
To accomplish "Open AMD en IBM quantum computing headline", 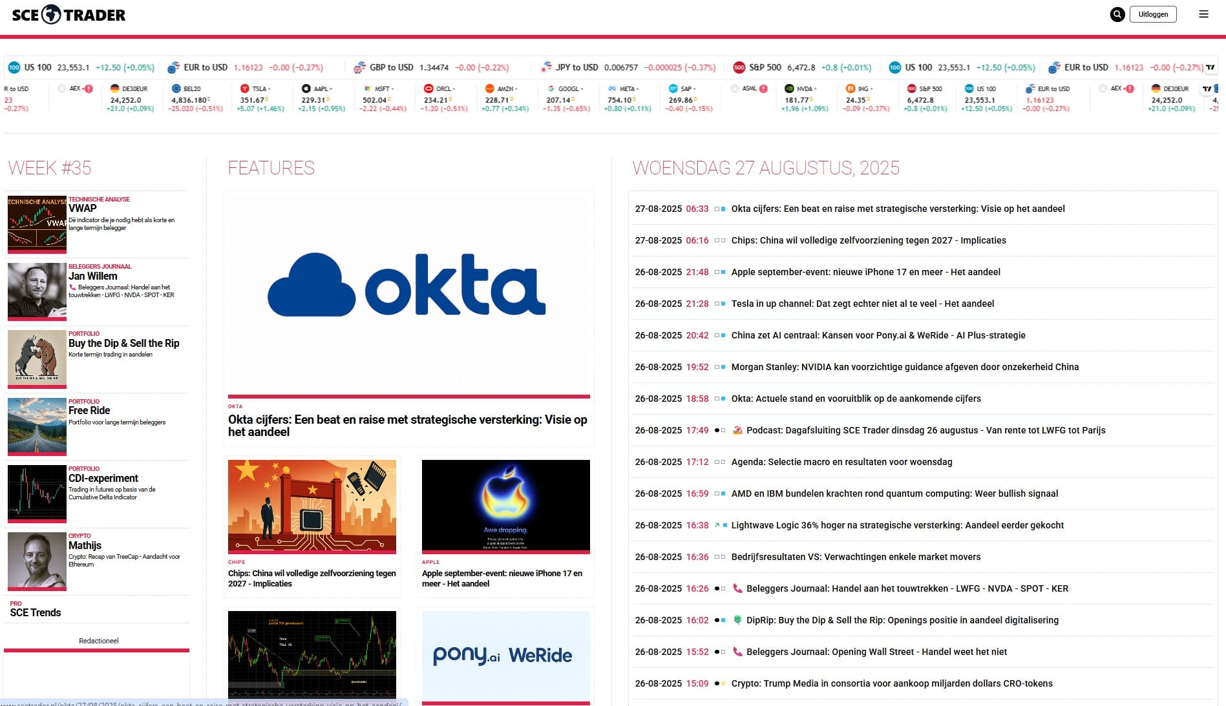I will click(x=895, y=493).
